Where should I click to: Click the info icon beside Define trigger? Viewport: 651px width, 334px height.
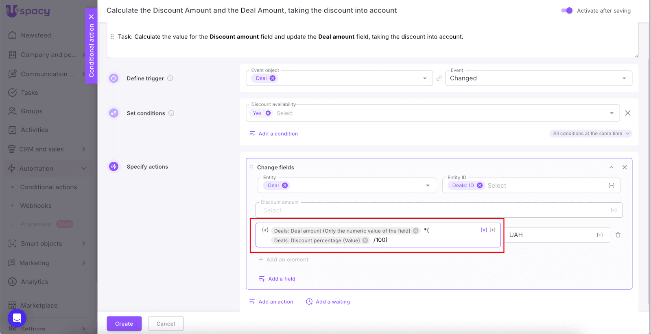170,78
